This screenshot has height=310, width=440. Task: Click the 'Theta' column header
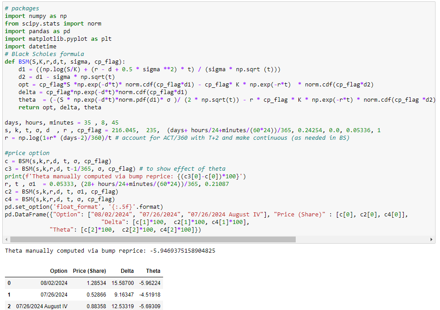pyautogui.click(x=153, y=271)
